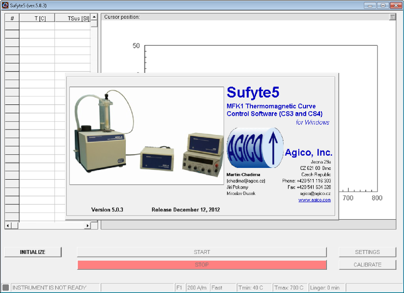Click the CALIBRATE button
Viewport: 404px width, 293px height.
[368, 264]
